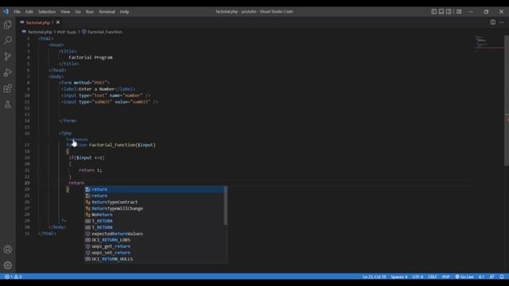Click factorial.php in the breadcrumb

coord(40,32)
